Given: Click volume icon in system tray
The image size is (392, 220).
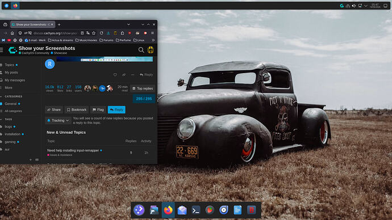Looking at the screenshot, I should click(354, 6).
